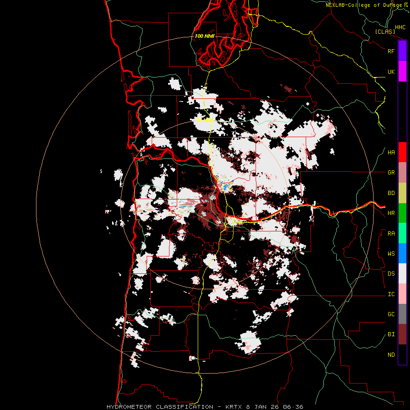Click the DS white legend swatch
This screenshot has height=410, width=410.
[402, 273]
